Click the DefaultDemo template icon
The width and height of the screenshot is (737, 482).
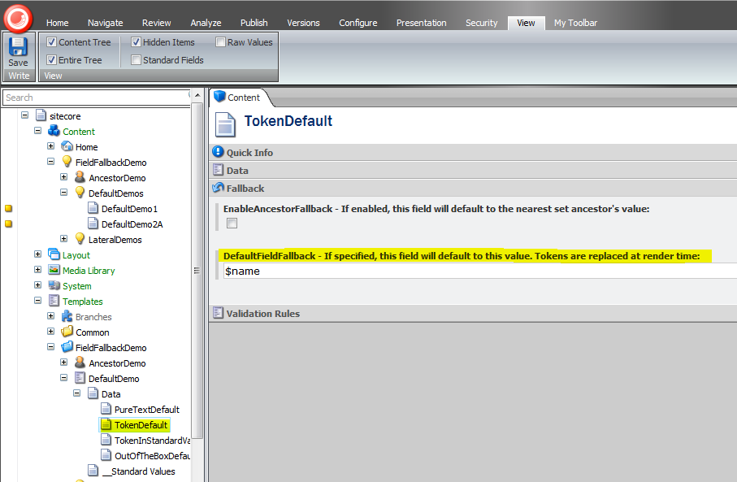(x=80, y=378)
